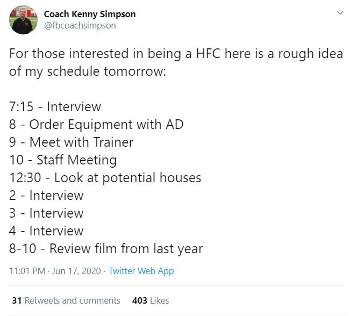Click 'Order Equipment with AD' line
350x316 pixels.
pos(96,125)
